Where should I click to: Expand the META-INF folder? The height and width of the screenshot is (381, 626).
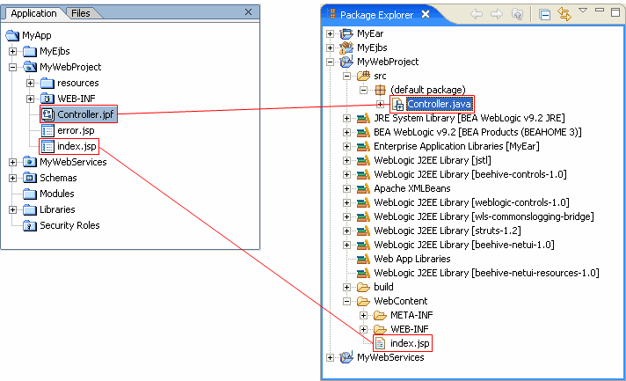pyautogui.click(x=363, y=316)
